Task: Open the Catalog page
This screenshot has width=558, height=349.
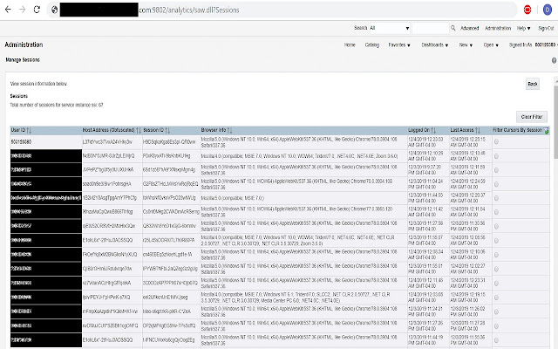Action: (x=372, y=44)
